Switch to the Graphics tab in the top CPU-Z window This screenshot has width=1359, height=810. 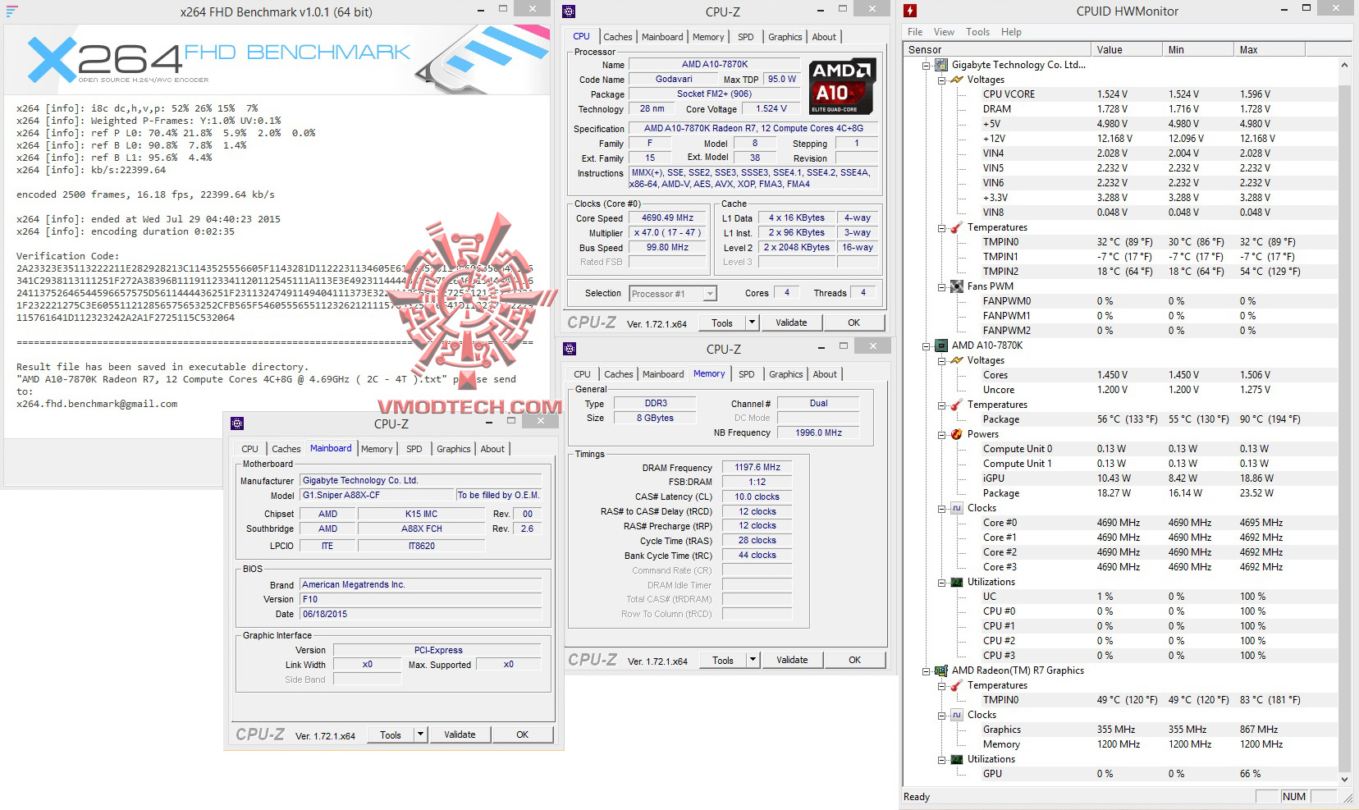(785, 37)
